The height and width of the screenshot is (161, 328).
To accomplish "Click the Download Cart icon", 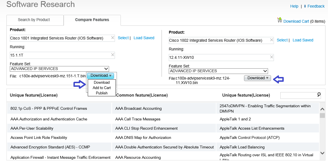I will 280,20.
